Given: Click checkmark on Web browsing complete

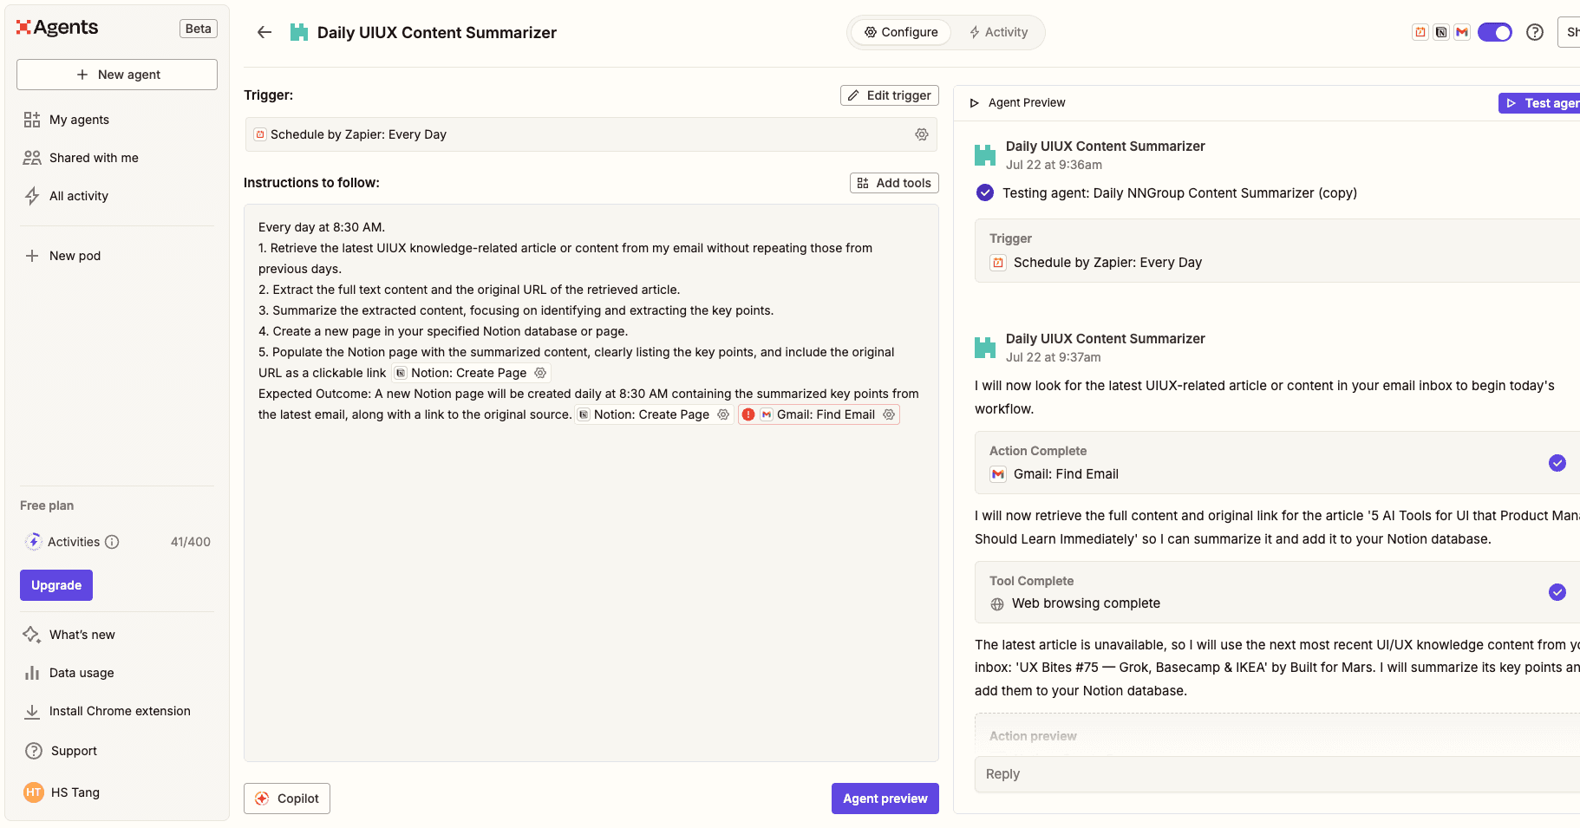Looking at the screenshot, I should tap(1557, 592).
